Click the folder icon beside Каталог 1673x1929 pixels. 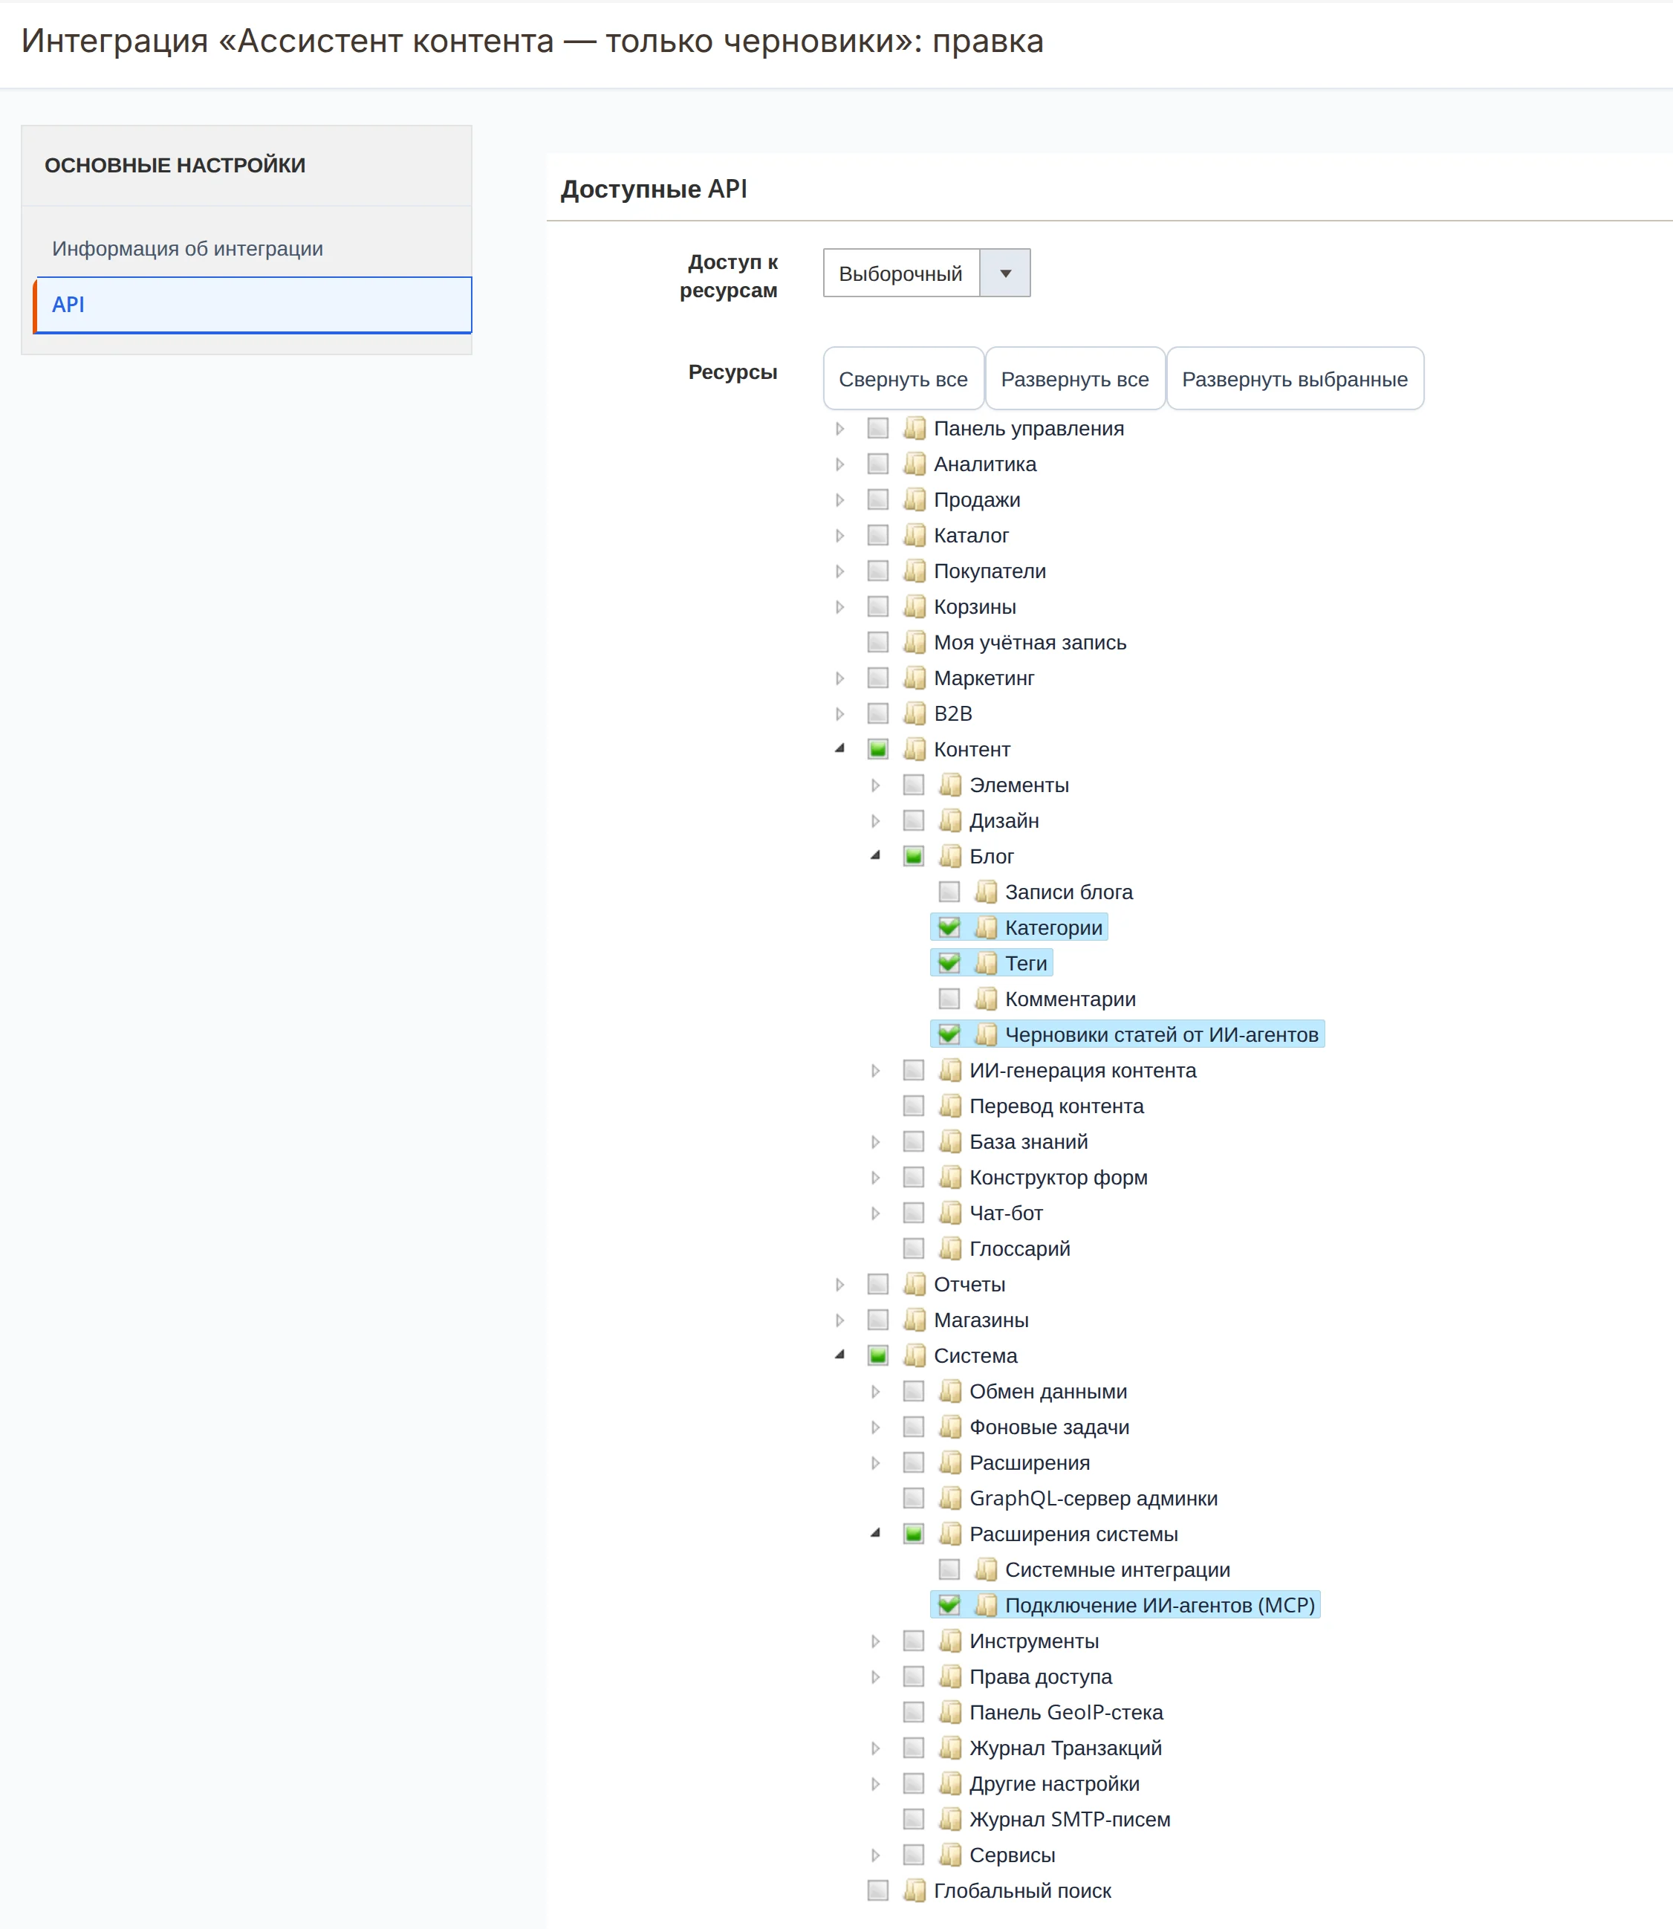coord(914,535)
